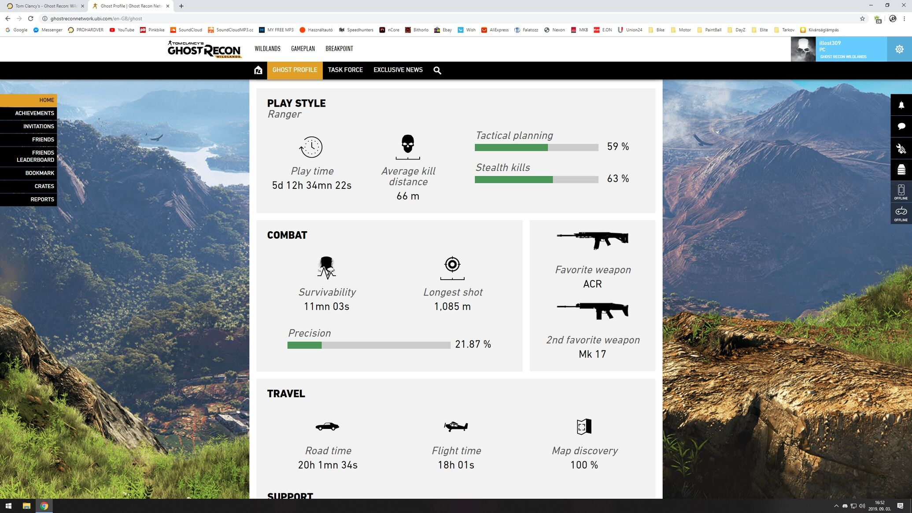Click the Stealth kills progress bar

tap(536, 180)
